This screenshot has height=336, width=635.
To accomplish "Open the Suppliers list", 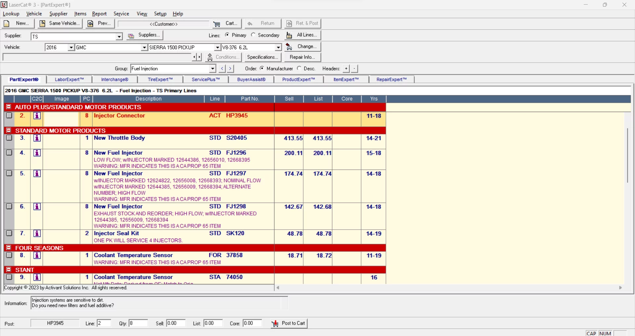I will (x=145, y=35).
